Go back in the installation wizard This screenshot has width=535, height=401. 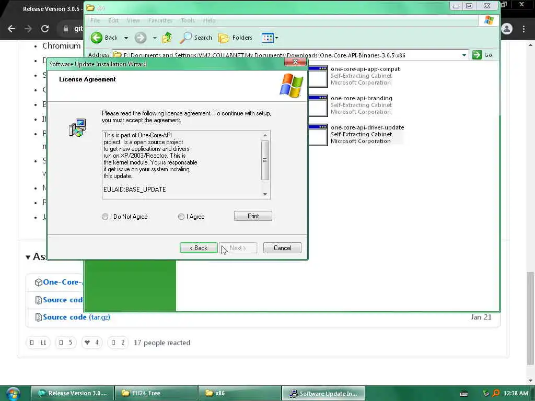(199, 248)
